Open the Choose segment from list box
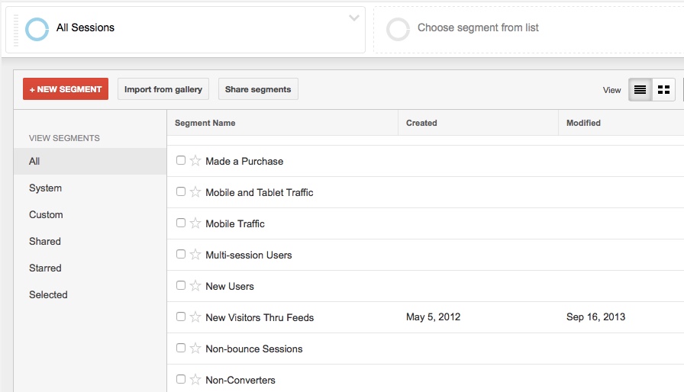684x392 pixels. pyautogui.click(x=478, y=28)
